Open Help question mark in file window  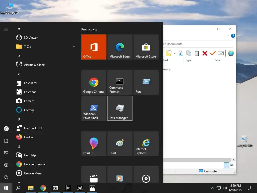pos(233,36)
